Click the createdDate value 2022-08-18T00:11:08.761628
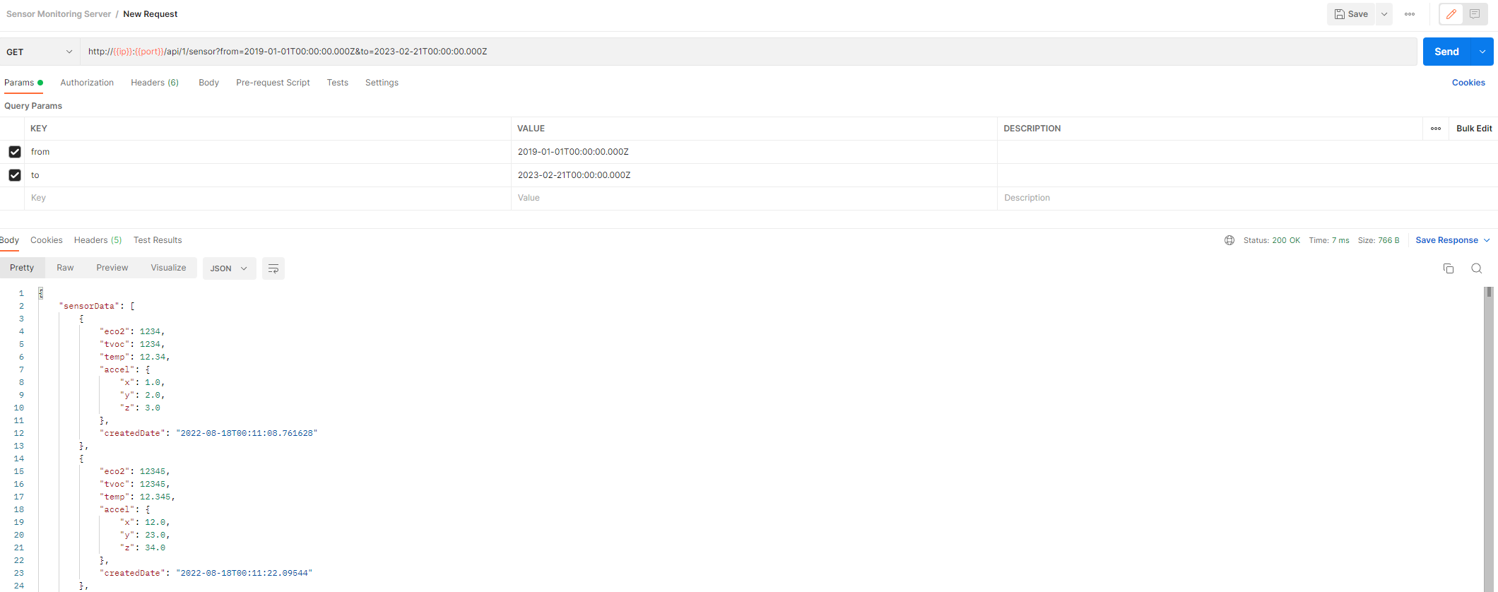This screenshot has width=1498, height=592. tap(247, 433)
